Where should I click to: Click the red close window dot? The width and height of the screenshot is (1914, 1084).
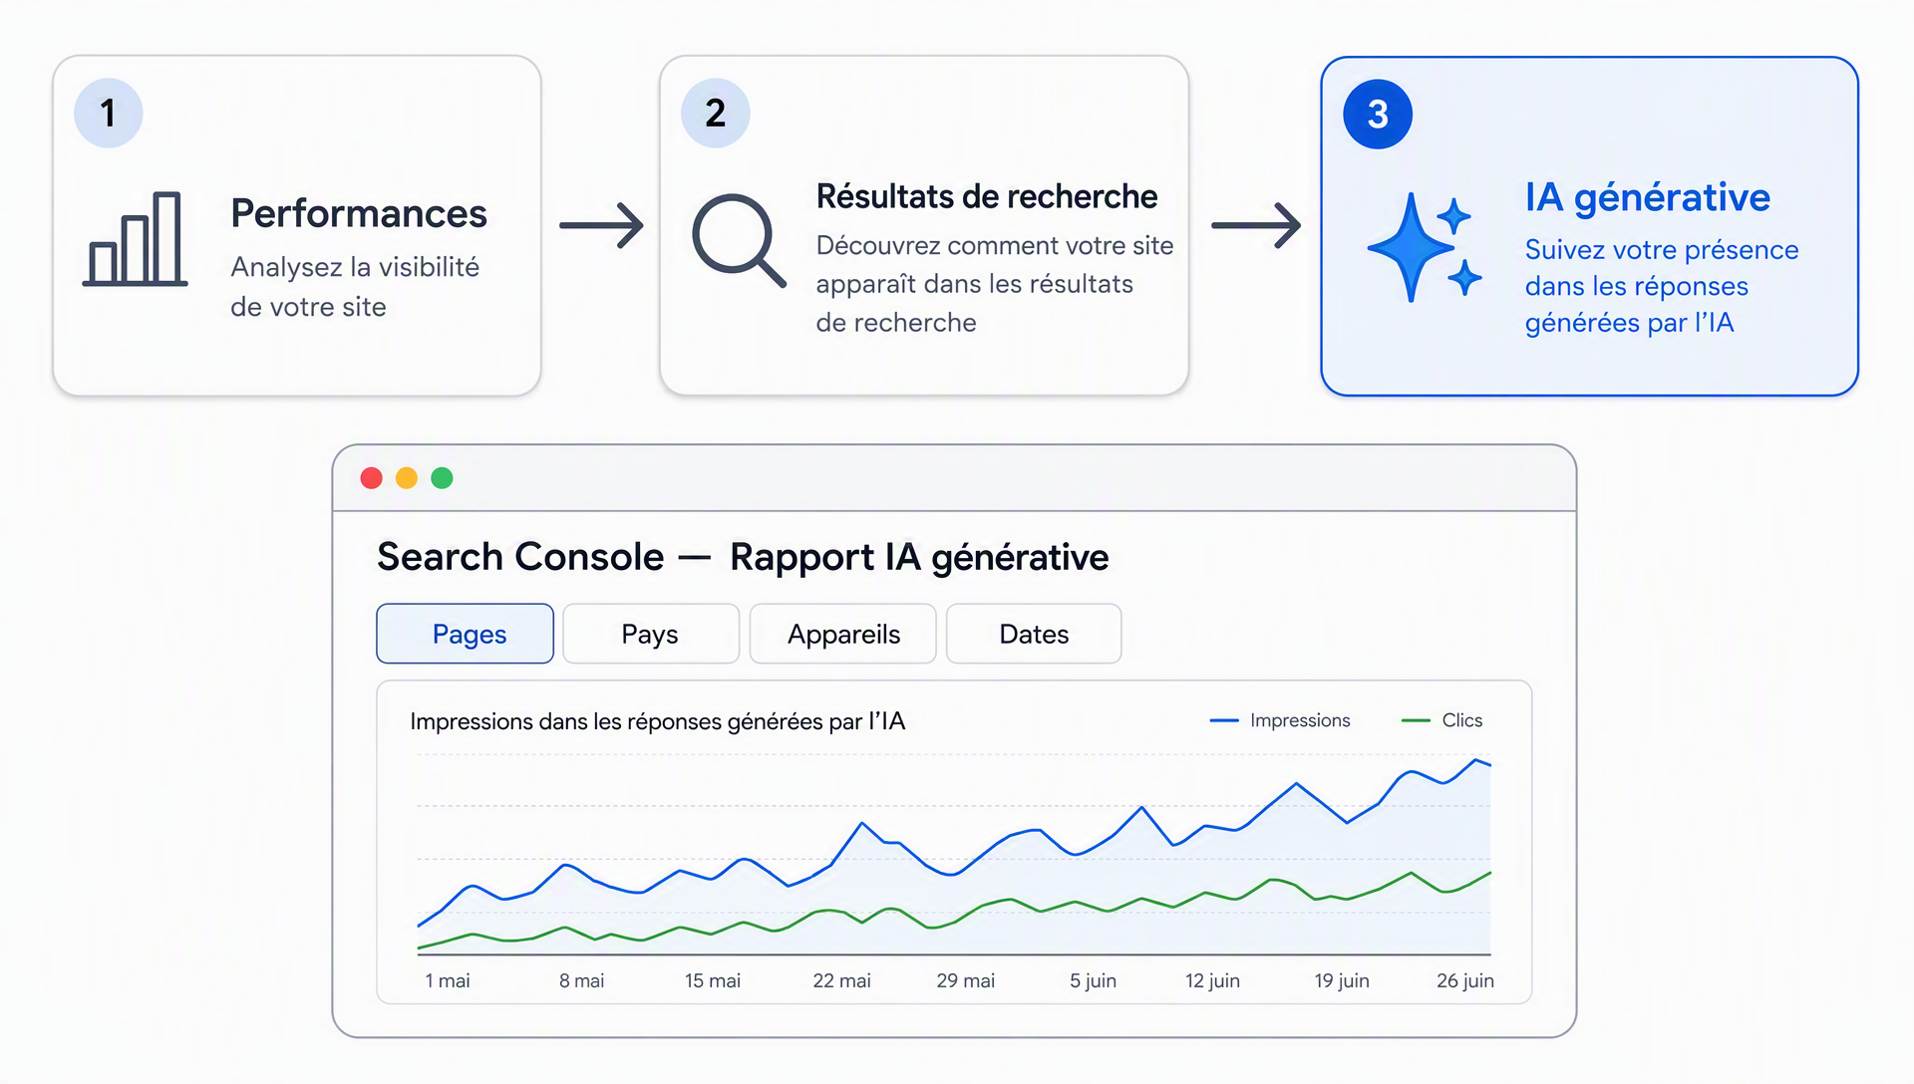(x=372, y=478)
